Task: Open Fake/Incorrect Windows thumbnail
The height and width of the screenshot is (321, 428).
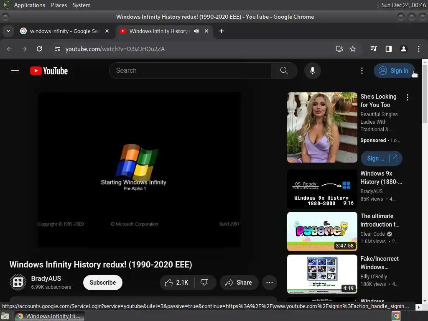Action: 322,274
